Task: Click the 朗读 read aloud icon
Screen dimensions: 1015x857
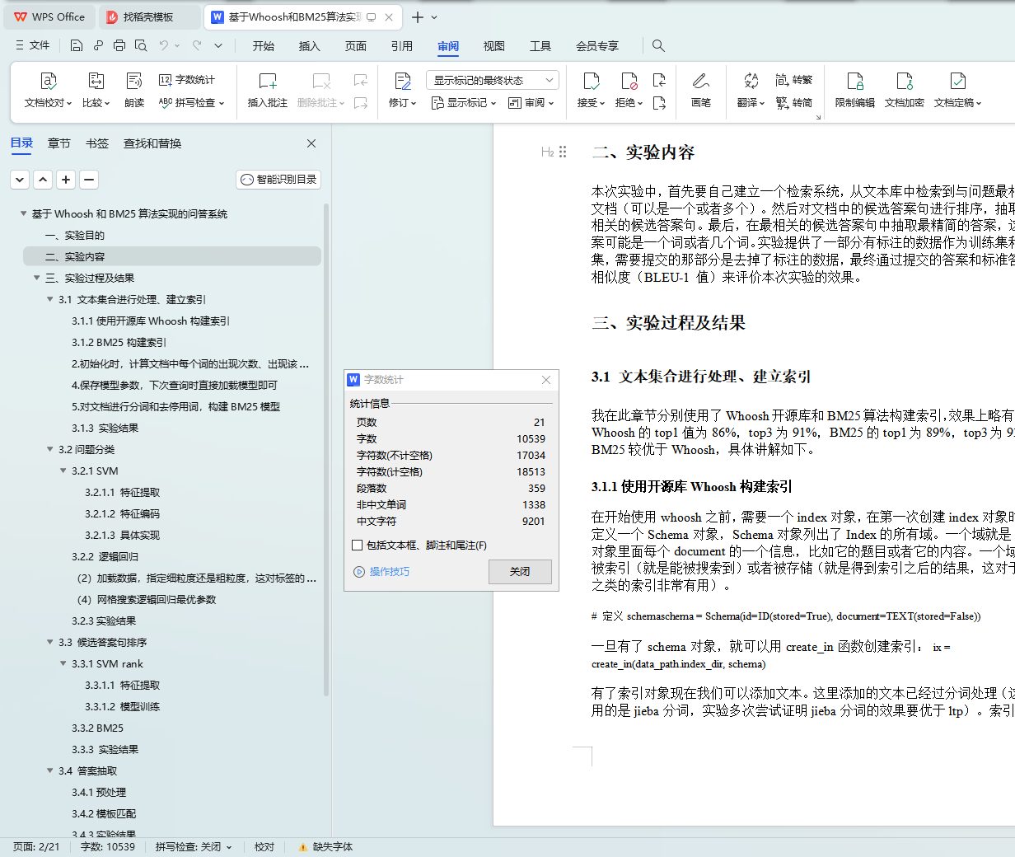Action: (x=134, y=81)
